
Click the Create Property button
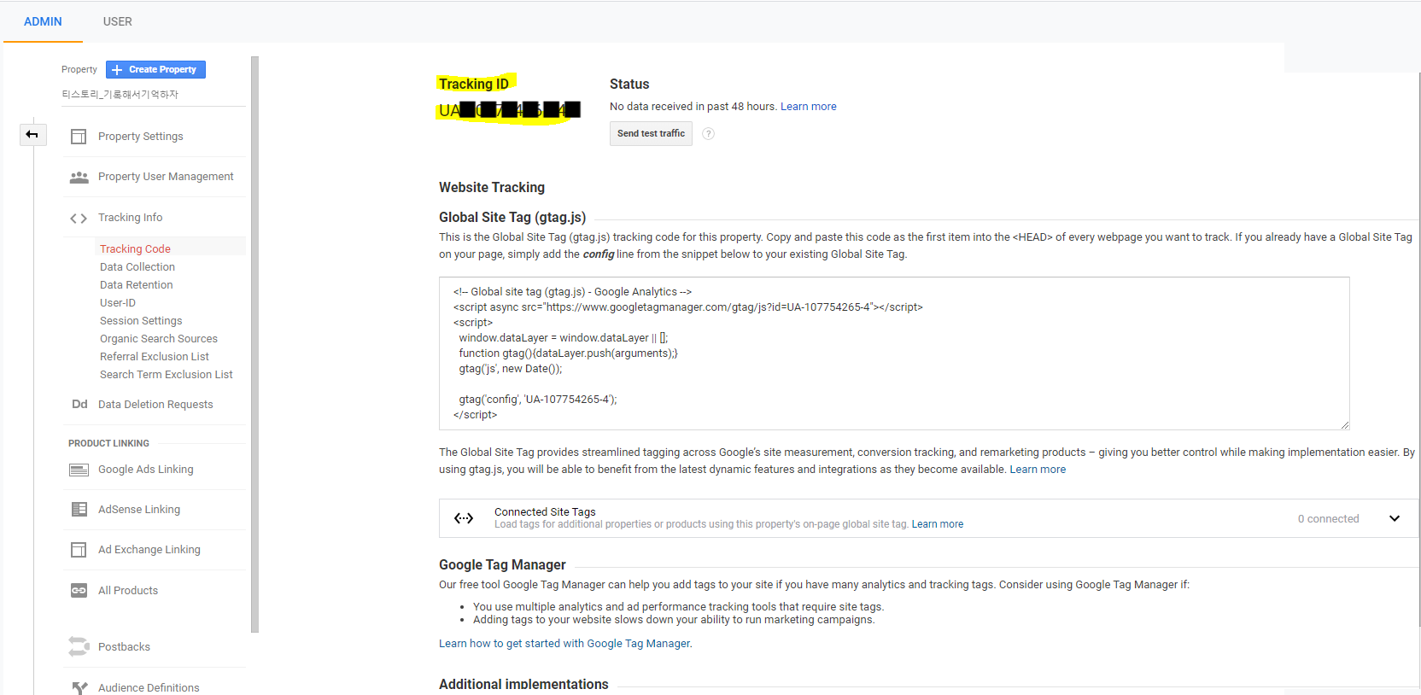pos(155,69)
